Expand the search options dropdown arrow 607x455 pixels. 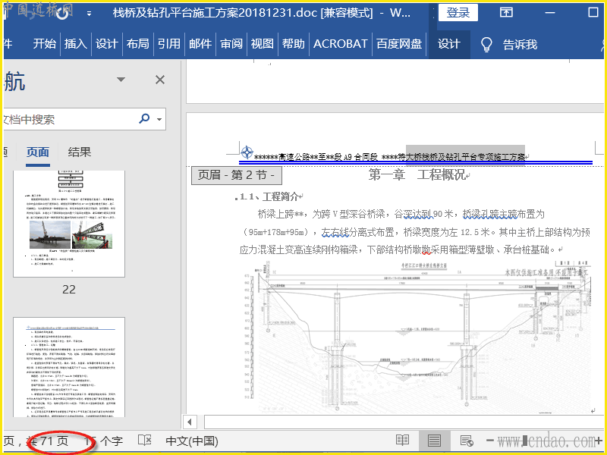[x=159, y=119]
